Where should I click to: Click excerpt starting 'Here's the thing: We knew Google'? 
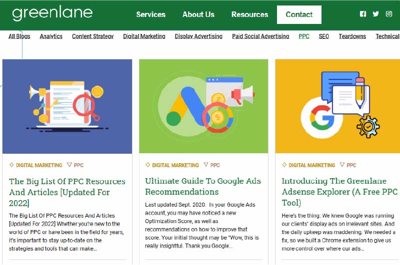(338, 232)
